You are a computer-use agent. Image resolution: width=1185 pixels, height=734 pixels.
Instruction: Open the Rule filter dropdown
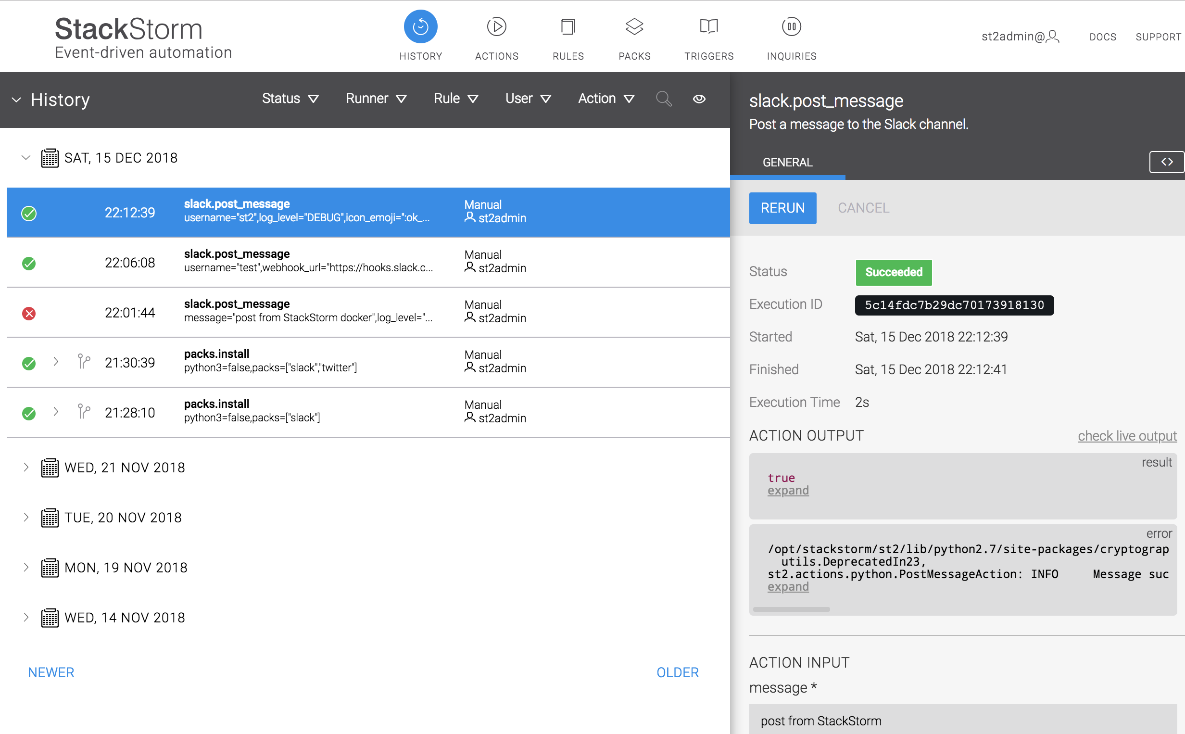coord(455,99)
